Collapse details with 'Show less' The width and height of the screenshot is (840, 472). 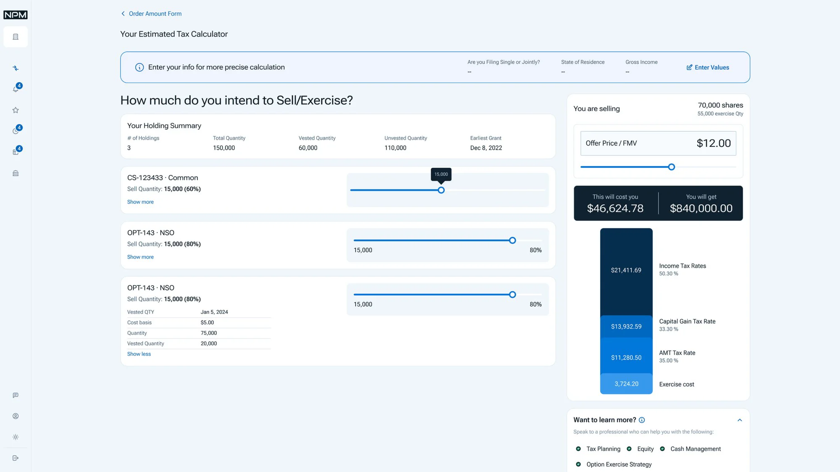click(139, 354)
